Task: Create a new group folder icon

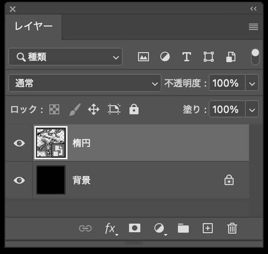Action: click(x=183, y=228)
